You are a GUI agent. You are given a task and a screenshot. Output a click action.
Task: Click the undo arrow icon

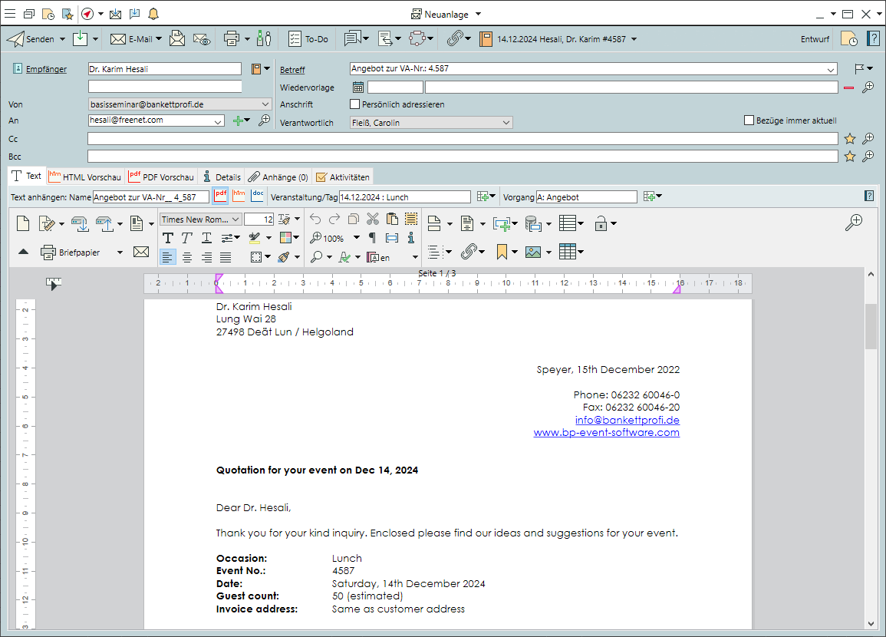tap(315, 219)
